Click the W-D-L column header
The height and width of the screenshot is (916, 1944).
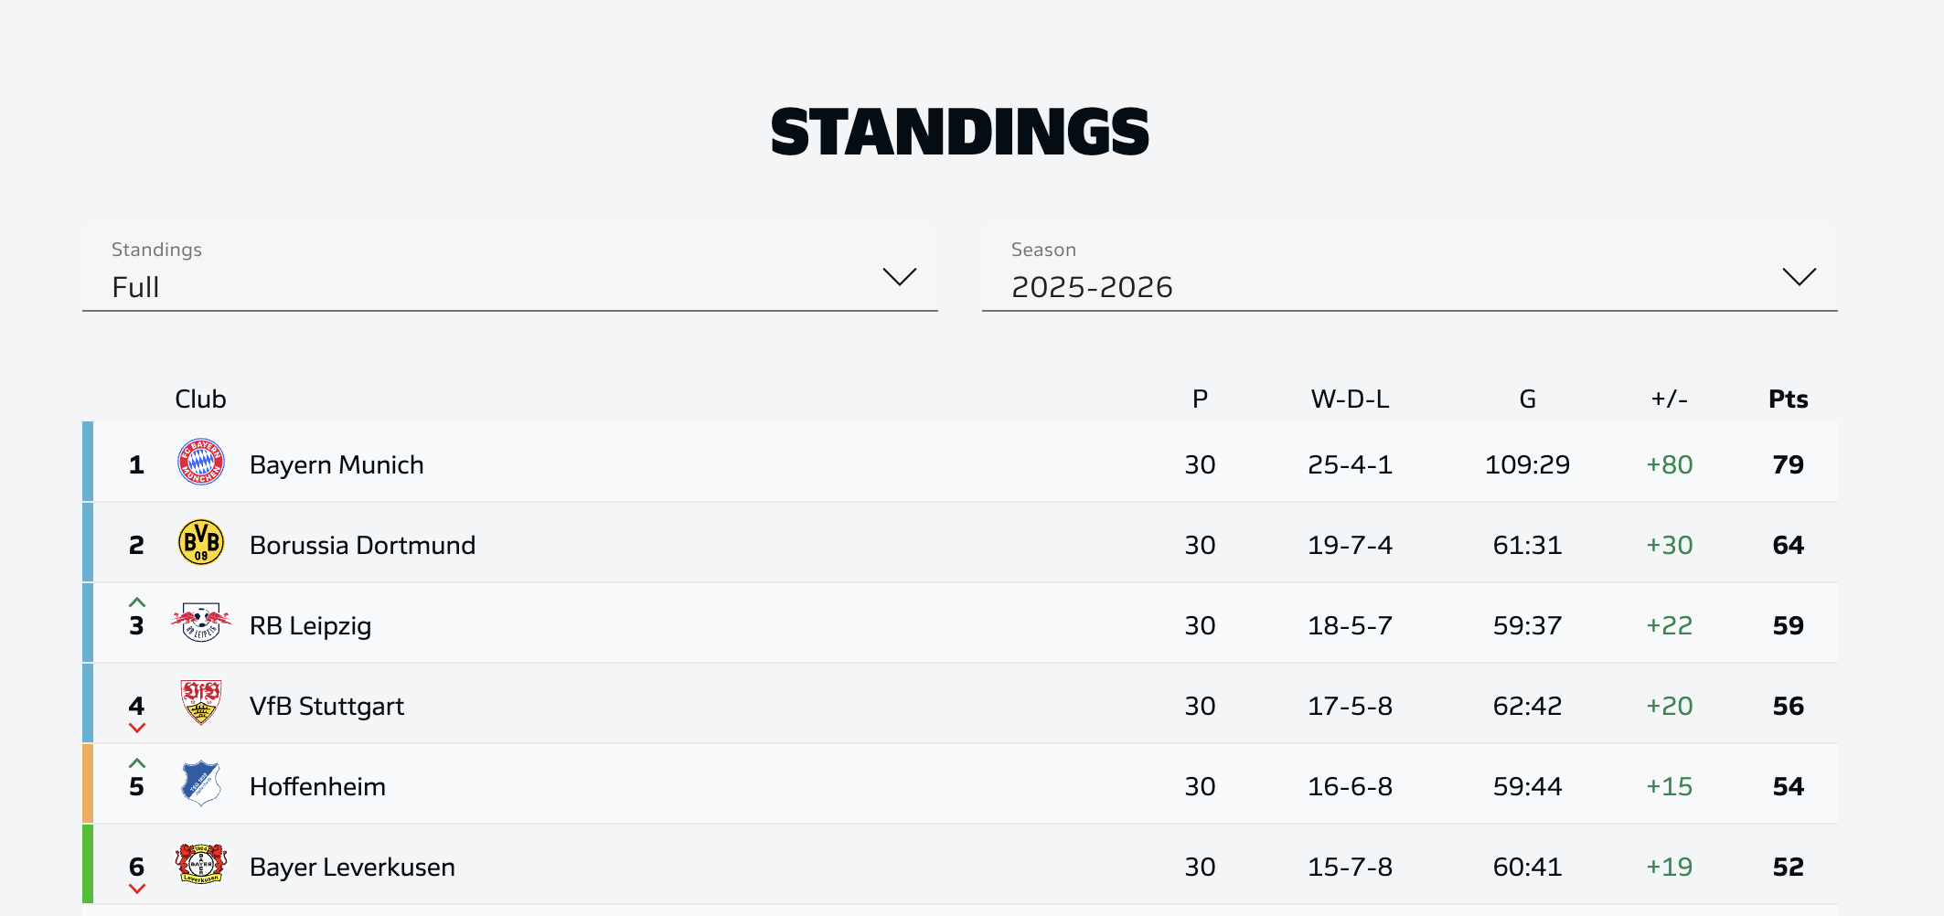point(1350,399)
